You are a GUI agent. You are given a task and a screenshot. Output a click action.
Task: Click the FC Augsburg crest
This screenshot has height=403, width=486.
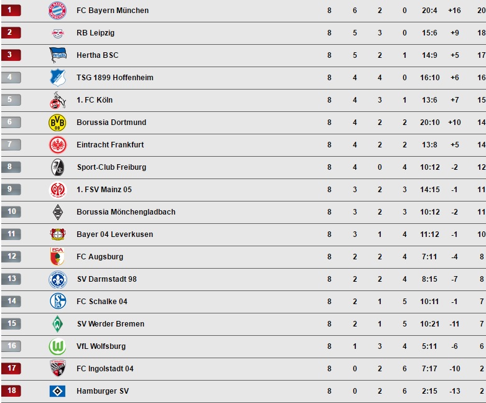[x=57, y=256]
